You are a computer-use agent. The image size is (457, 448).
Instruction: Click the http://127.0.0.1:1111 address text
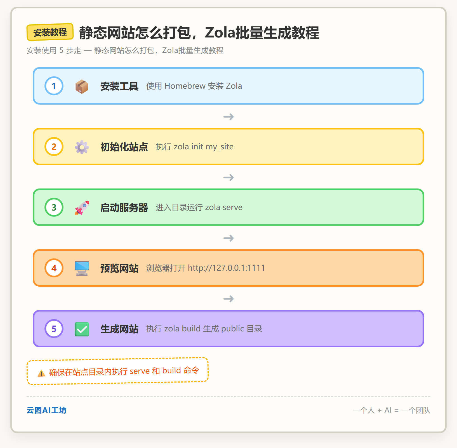click(x=227, y=268)
